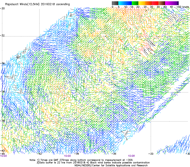Pick the green 15-20 knots legend swatch
190x167 pixels.
(x=135, y=3)
